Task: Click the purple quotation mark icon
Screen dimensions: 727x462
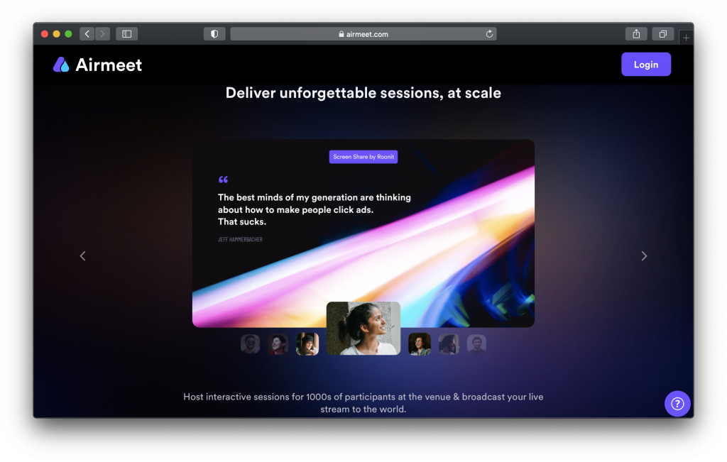Action: [x=223, y=180]
